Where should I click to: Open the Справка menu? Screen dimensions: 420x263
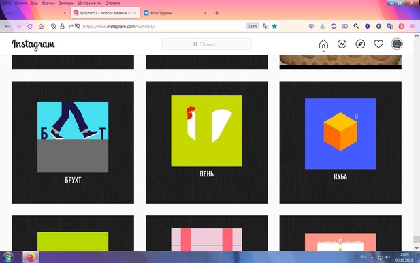pos(112,3)
